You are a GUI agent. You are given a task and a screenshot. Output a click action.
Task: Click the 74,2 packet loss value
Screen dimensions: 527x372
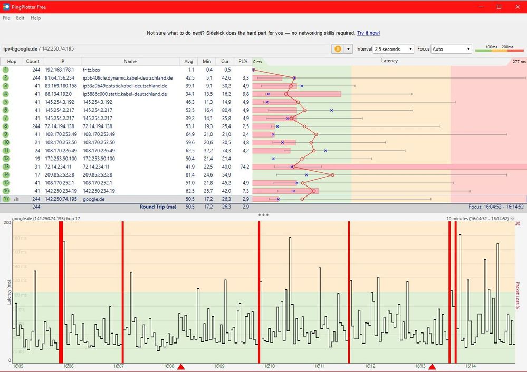click(x=245, y=167)
